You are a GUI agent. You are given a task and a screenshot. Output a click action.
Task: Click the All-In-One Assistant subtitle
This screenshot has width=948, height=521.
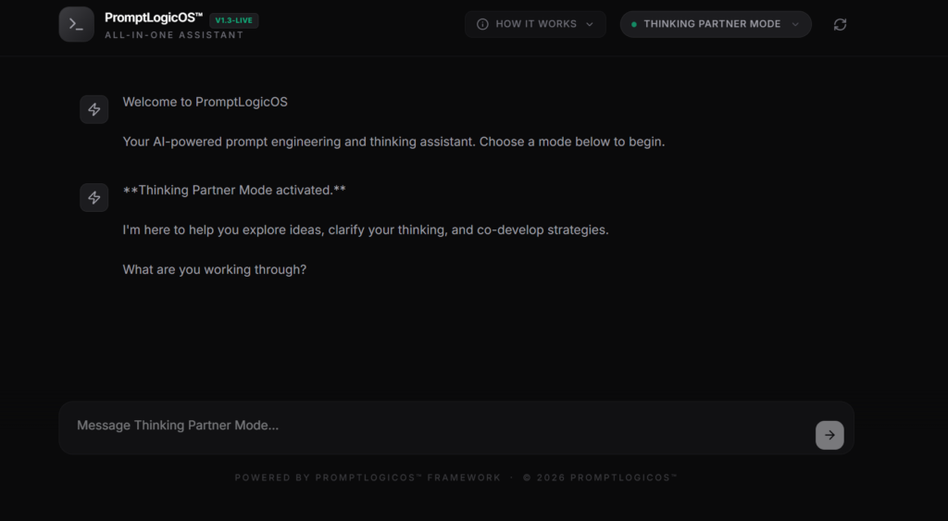click(174, 35)
